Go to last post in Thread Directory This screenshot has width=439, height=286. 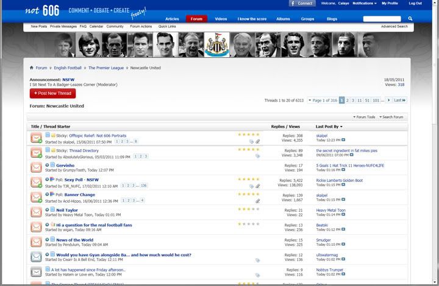[x=352, y=155]
